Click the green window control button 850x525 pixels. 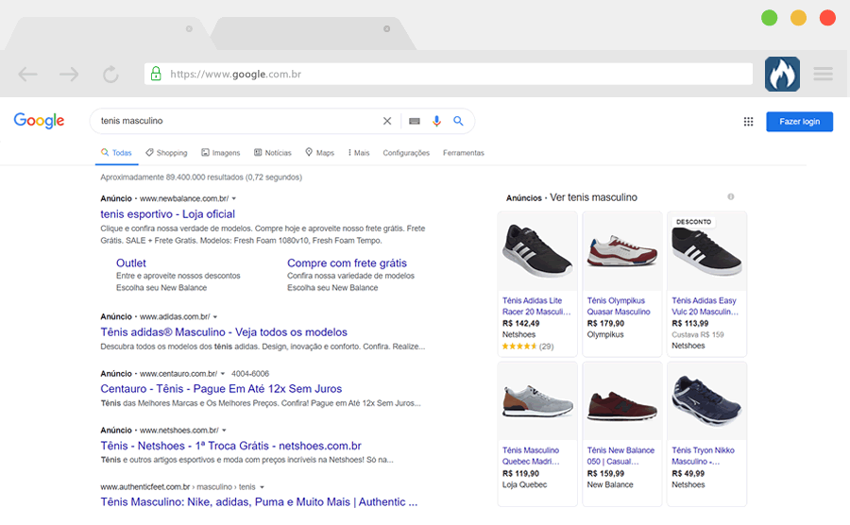pos(769,18)
